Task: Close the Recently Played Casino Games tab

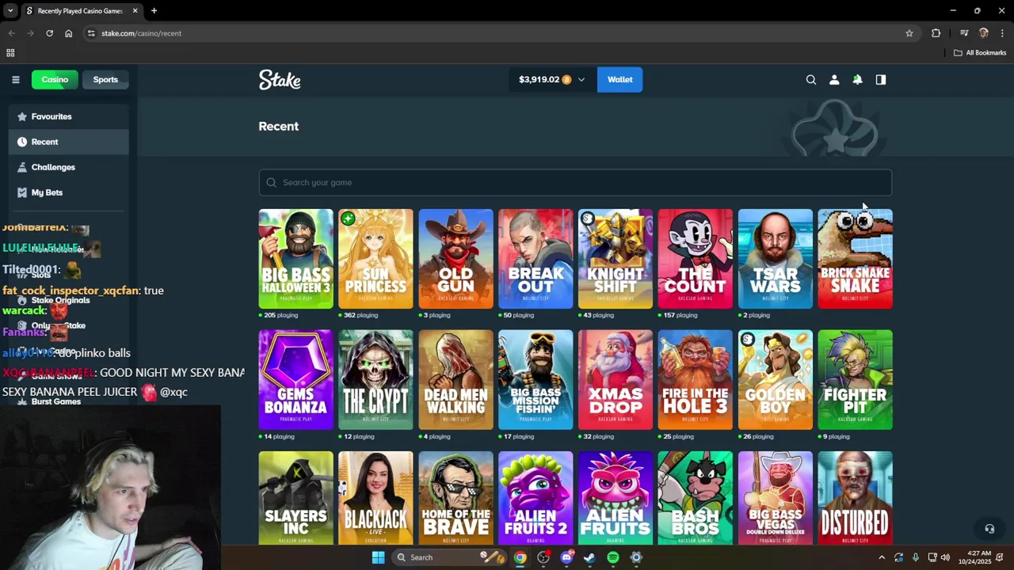Action: pos(135,11)
